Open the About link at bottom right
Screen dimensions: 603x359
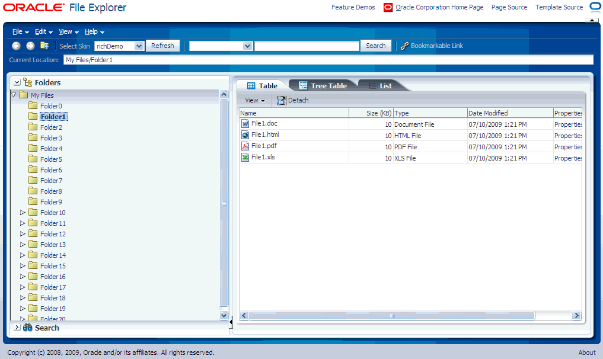tap(586, 352)
